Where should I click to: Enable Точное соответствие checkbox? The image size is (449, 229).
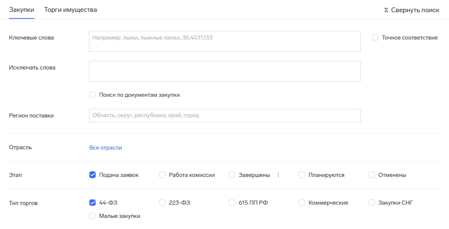click(x=375, y=38)
